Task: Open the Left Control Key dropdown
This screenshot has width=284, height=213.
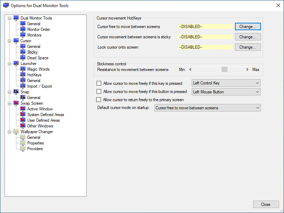Action: 226,83
